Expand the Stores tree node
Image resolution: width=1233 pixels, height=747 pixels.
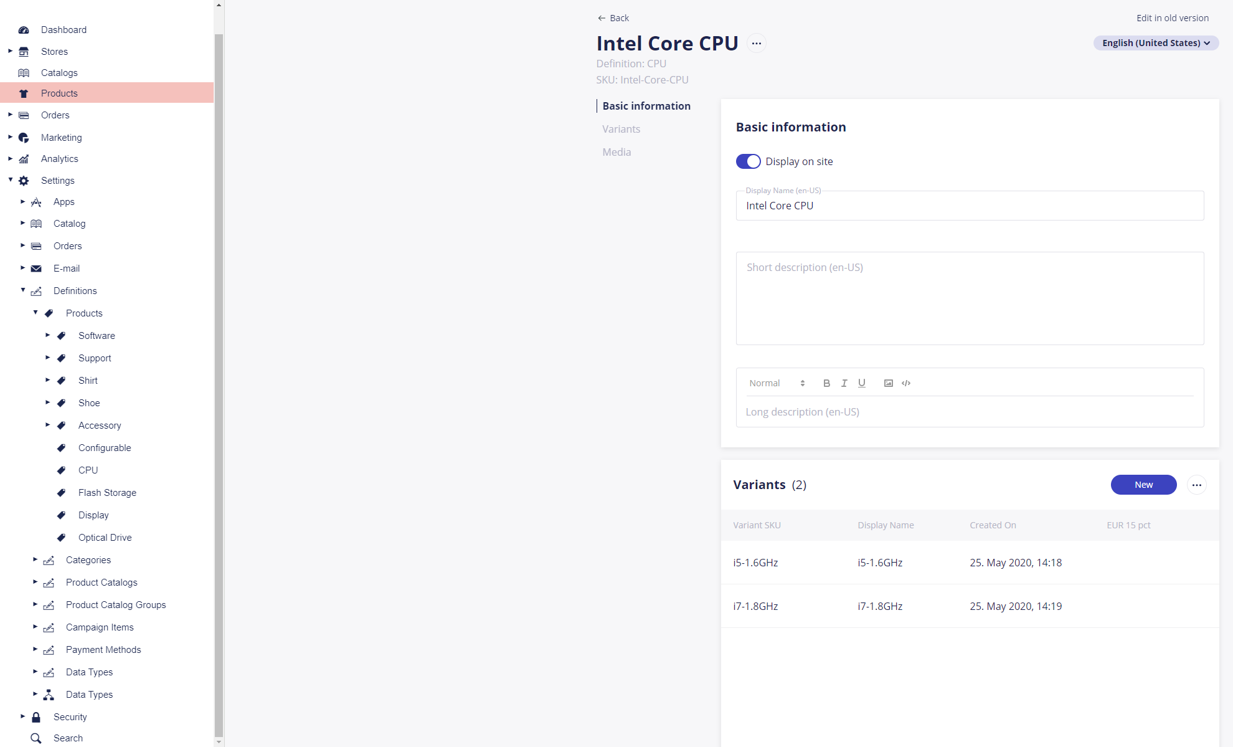[10, 51]
